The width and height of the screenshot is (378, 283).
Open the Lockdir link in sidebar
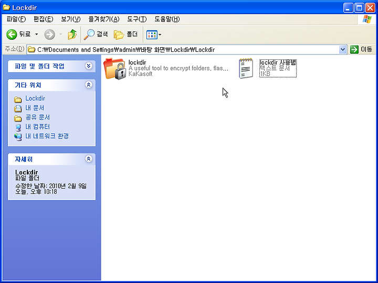click(35, 99)
